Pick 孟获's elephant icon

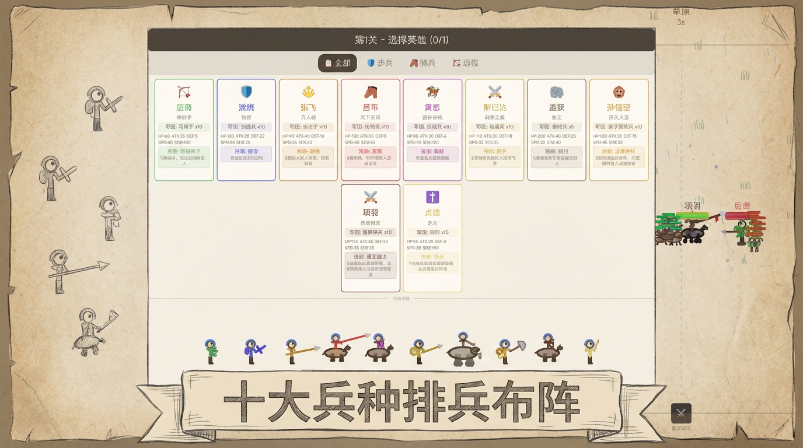557,92
